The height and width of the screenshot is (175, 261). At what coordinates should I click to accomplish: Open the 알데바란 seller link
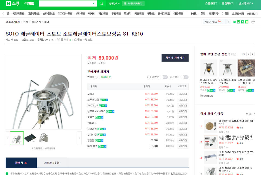tap(92, 135)
